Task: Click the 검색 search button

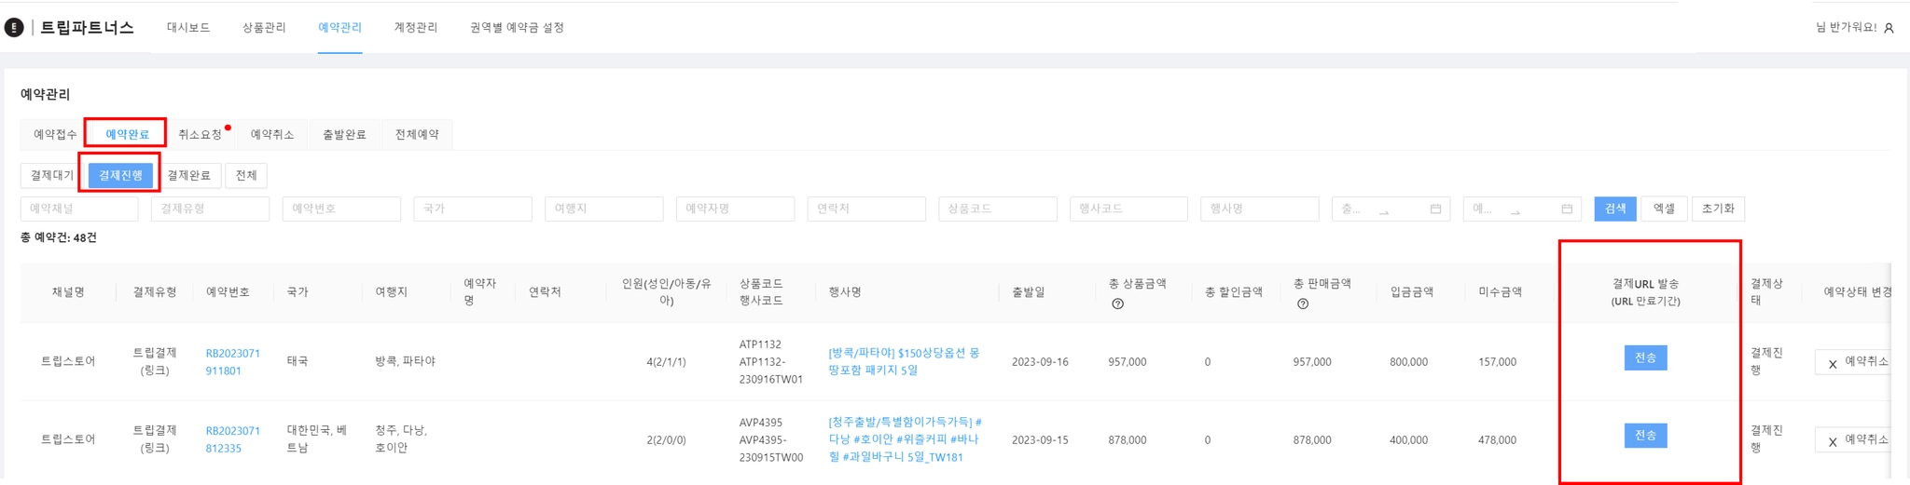Action: [x=1614, y=209]
